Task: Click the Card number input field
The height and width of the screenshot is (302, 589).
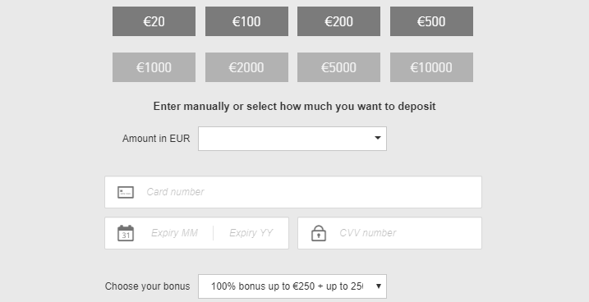Action: (293, 192)
